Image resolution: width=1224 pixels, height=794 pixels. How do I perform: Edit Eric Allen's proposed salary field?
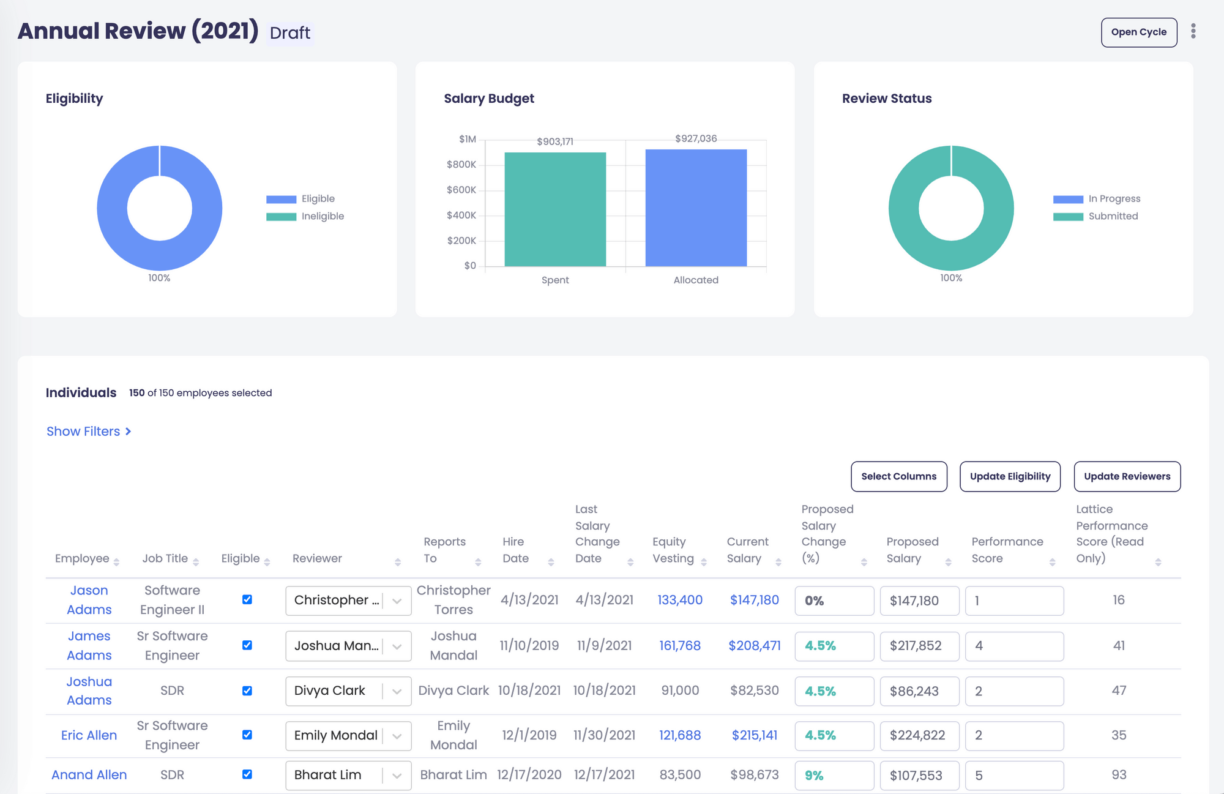coord(919,735)
